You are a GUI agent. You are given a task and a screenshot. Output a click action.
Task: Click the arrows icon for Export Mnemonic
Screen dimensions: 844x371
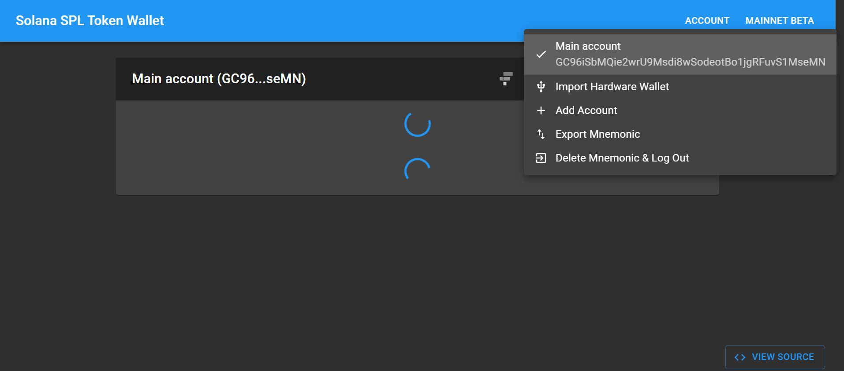pyautogui.click(x=541, y=134)
